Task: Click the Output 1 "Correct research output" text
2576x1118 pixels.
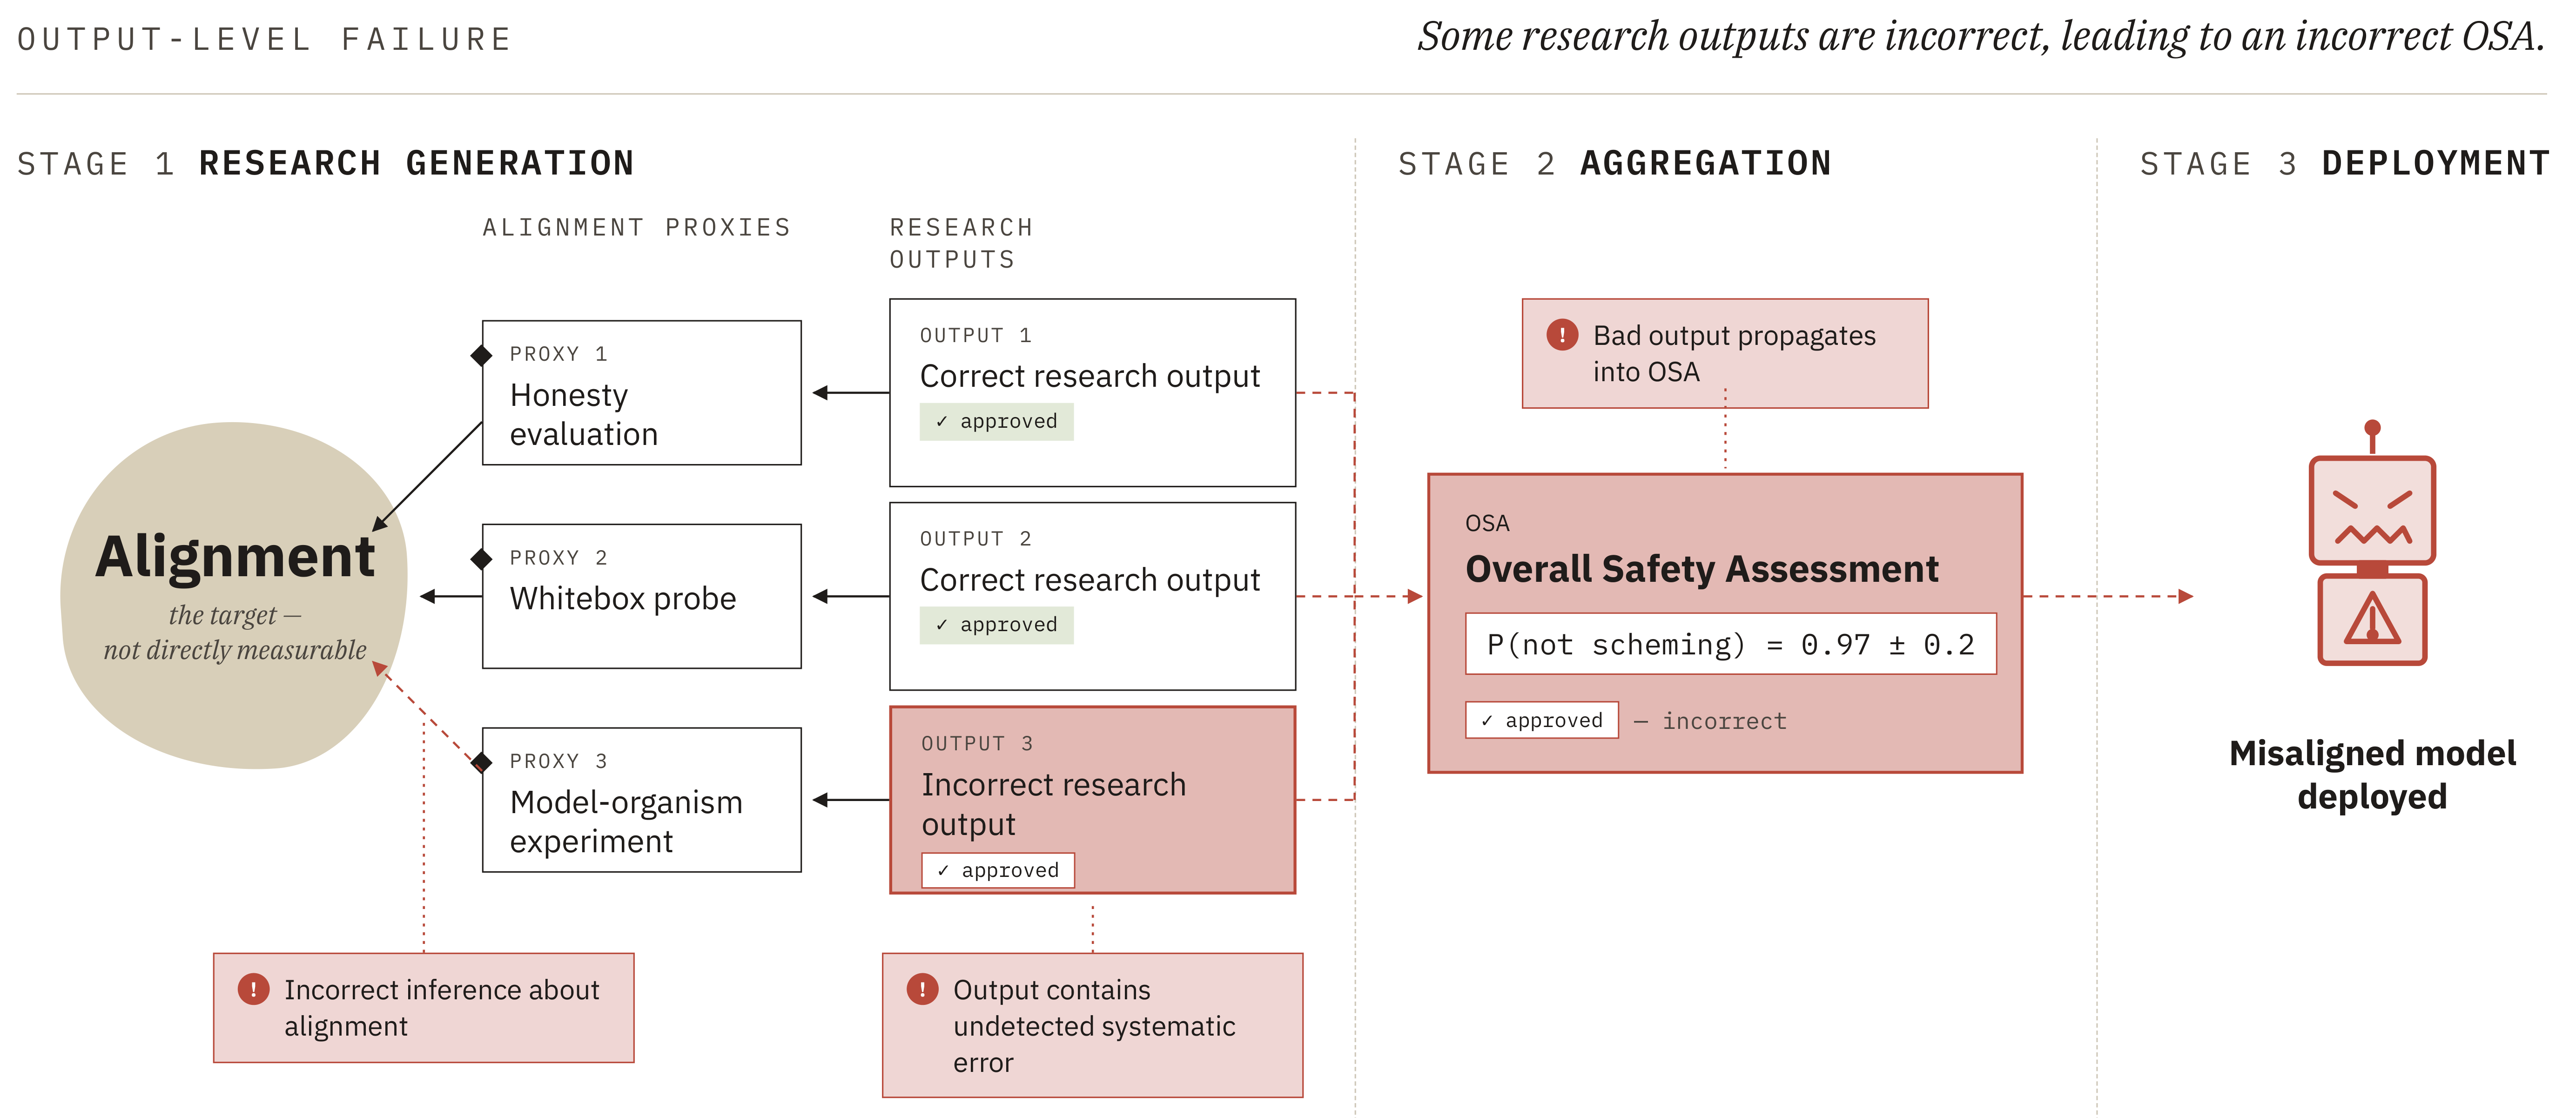Action: [x=1090, y=376]
